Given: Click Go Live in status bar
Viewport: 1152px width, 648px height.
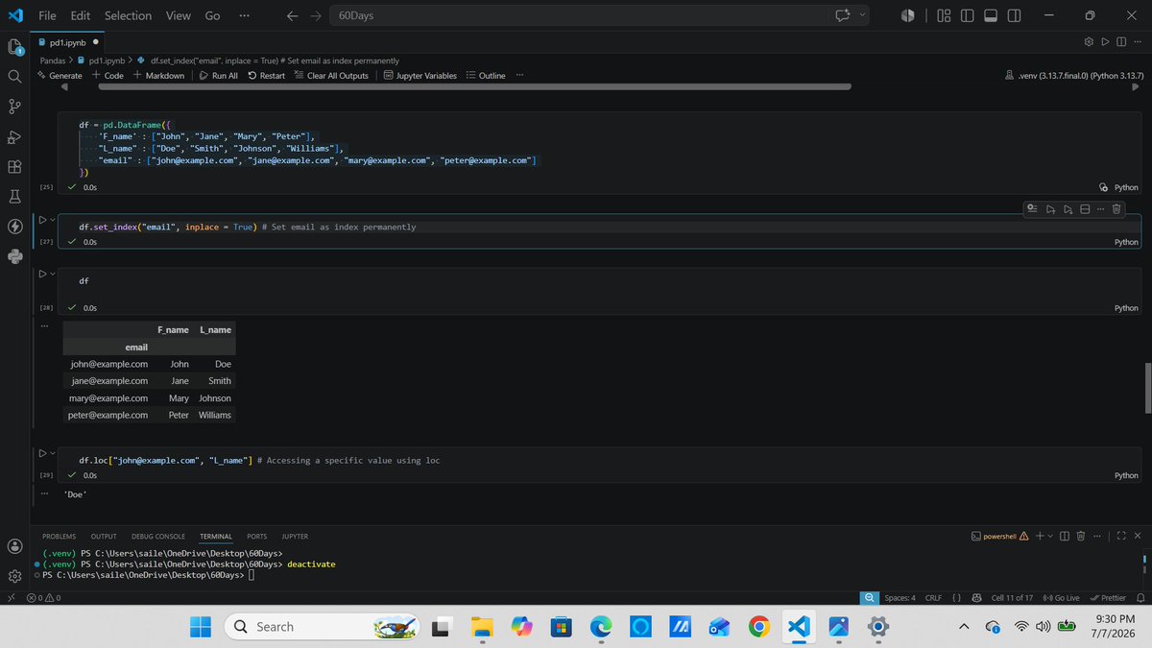Looking at the screenshot, I should [x=1061, y=597].
